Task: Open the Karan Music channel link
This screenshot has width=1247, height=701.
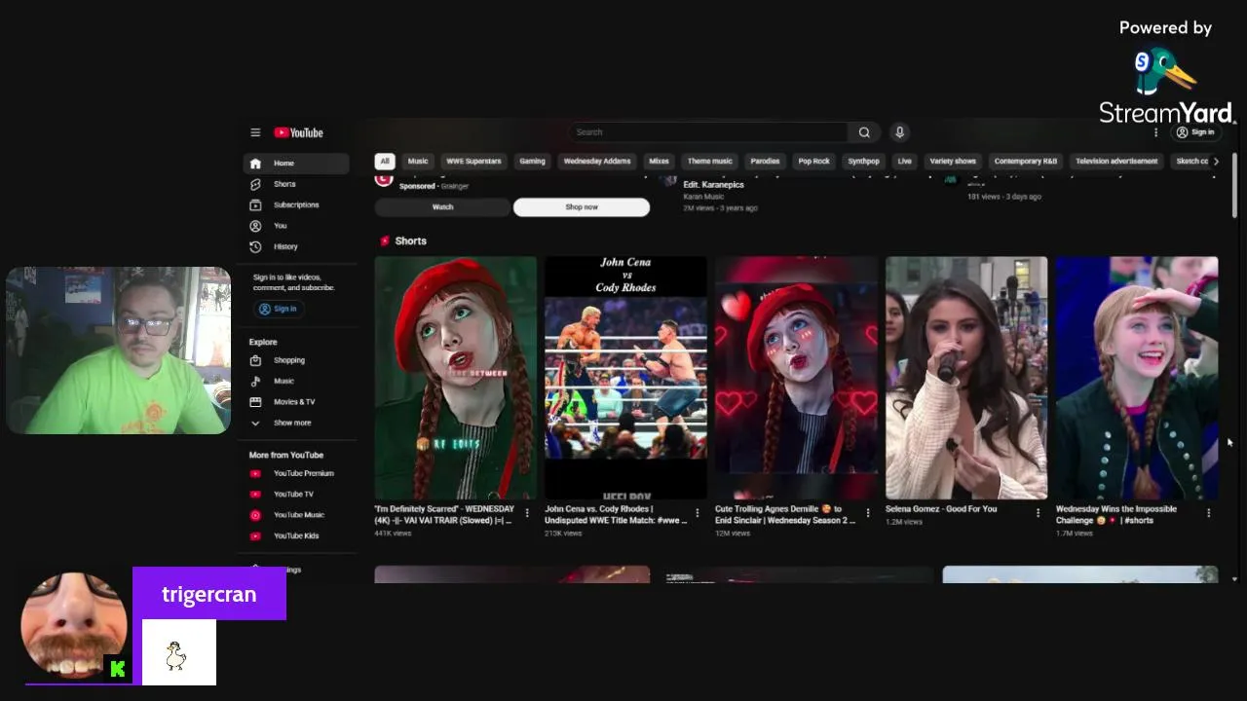Action: coord(703,197)
